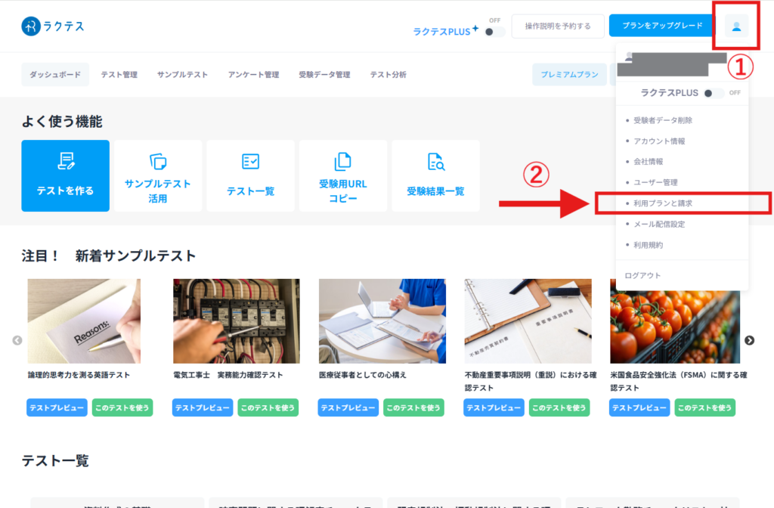Open the 受験結果一覧 tile
Viewport: 774px width, 508px height.
coord(435,176)
